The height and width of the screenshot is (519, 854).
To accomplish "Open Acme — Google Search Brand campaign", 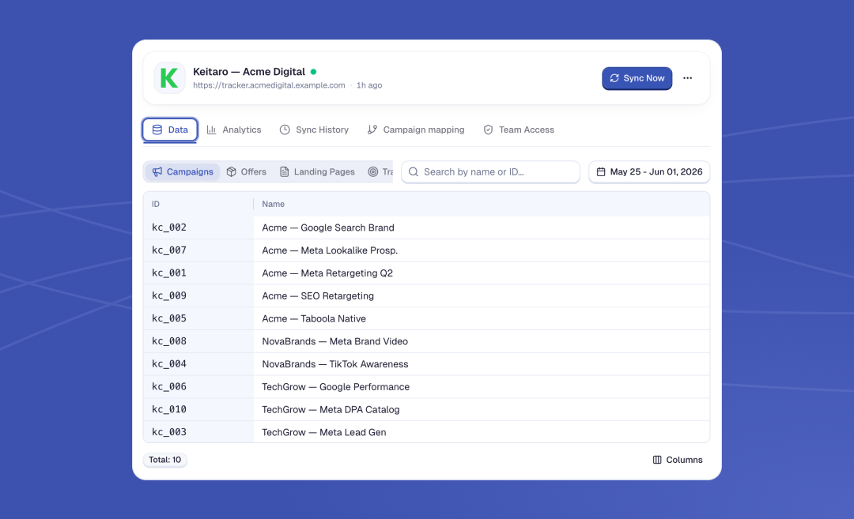I will click(x=328, y=228).
